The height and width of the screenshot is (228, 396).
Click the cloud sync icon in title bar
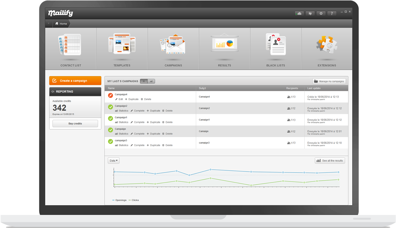pos(299,13)
